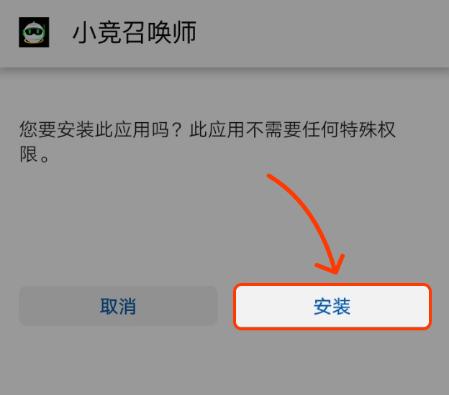Tap the words 特殊权 in the message

(368, 129)
